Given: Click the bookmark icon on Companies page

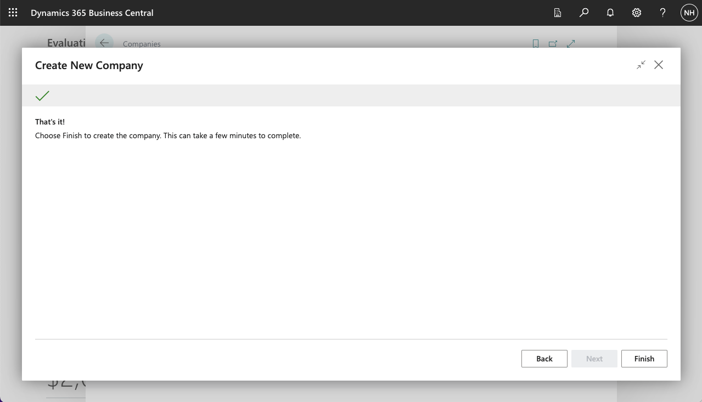Looking at the screenshot, I should [x=536, y=44].
